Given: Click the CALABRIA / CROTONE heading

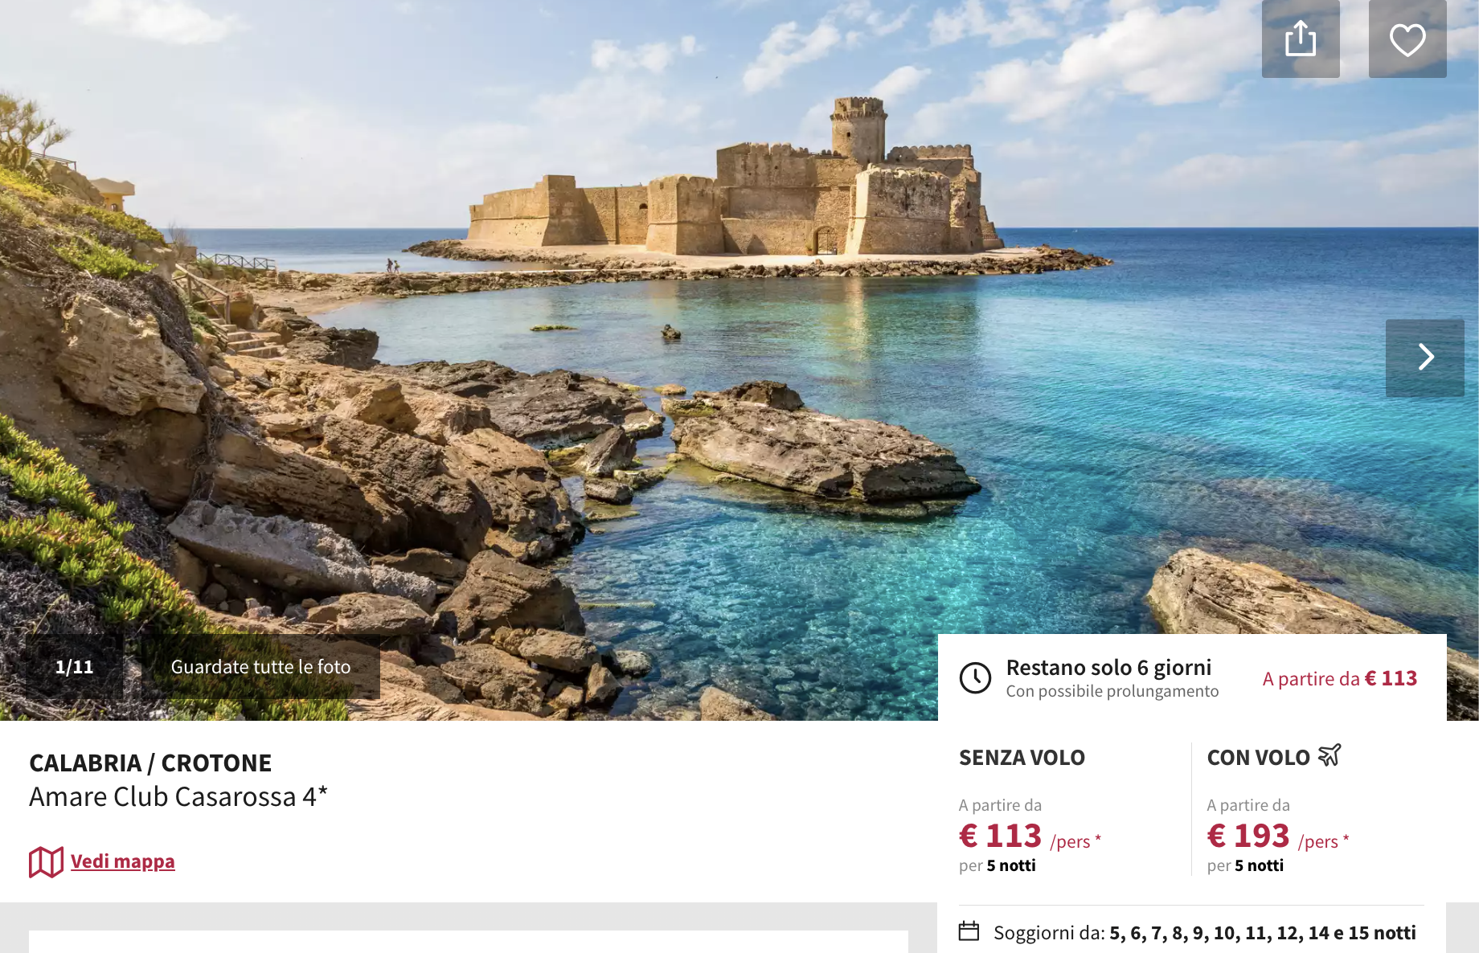Looking at the screenshot, I should (150, 763).
